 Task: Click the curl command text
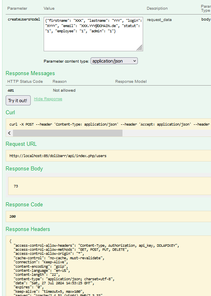[x=110, y=124]
